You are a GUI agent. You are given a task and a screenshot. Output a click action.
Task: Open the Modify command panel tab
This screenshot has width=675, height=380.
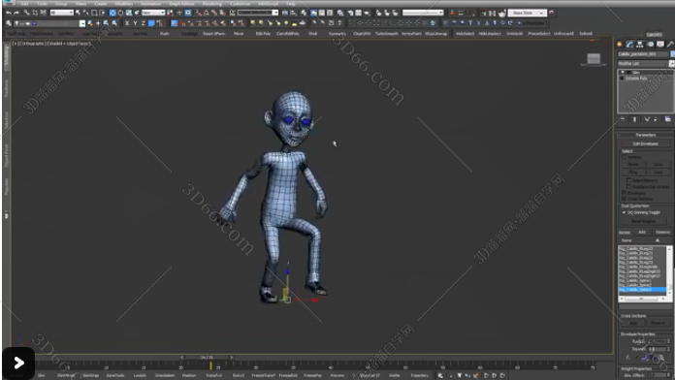coord(629,45)
